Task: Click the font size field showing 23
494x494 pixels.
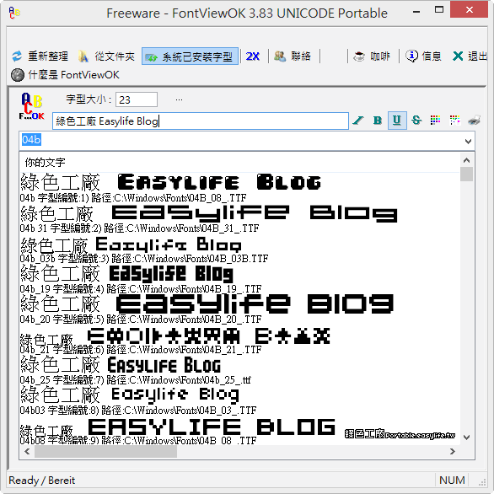Action: click(137, 99)
